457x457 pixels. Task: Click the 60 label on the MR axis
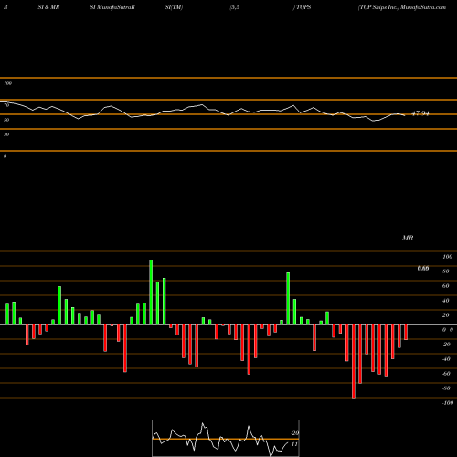click(446, 286)
